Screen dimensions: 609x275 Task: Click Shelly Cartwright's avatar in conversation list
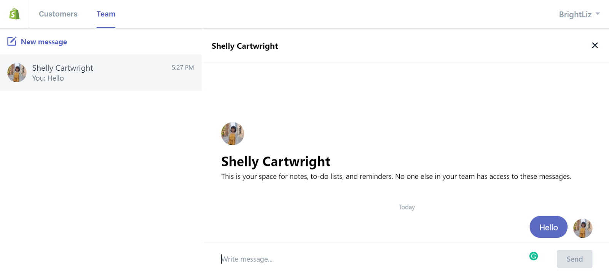17,73
